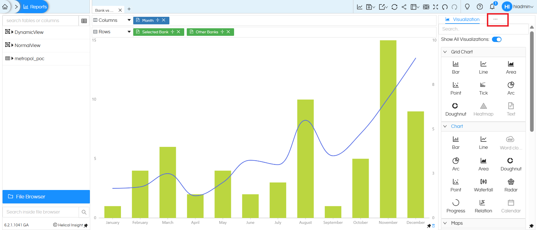Select the Relation chart type
Screen dimensions: 537x230
tap(483, 206)
